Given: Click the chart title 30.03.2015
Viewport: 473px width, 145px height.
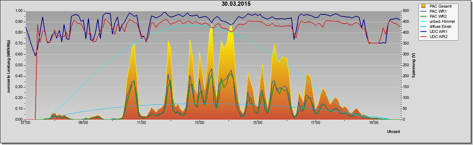Looking at the screenshot, I should click(236, 4).
